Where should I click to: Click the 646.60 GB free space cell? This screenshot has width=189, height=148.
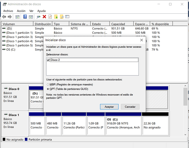[x=142, y=28]
